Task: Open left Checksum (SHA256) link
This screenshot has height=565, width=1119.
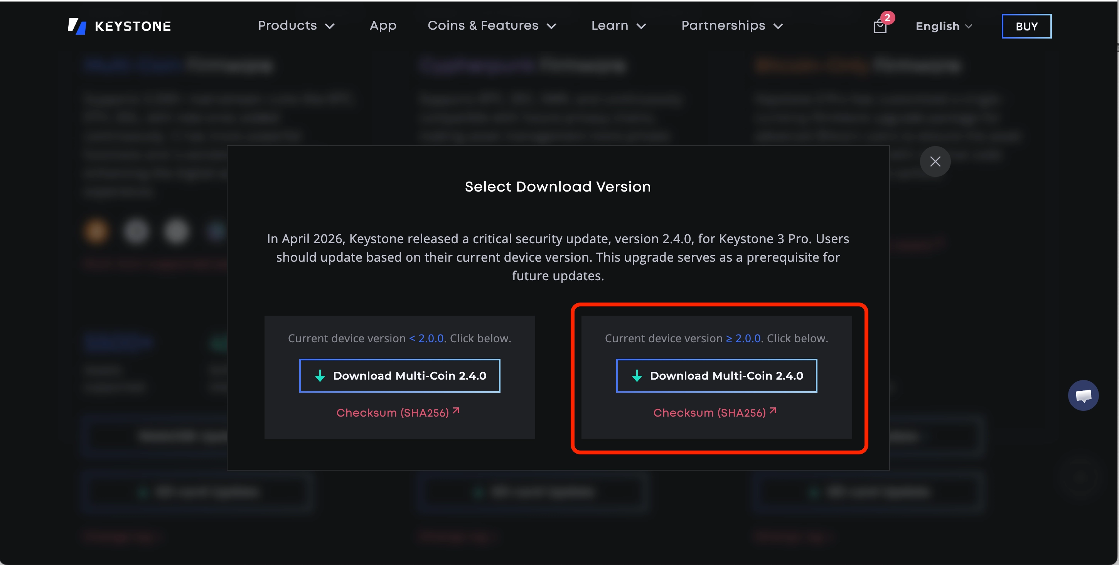Action: [x=392, y=412]
